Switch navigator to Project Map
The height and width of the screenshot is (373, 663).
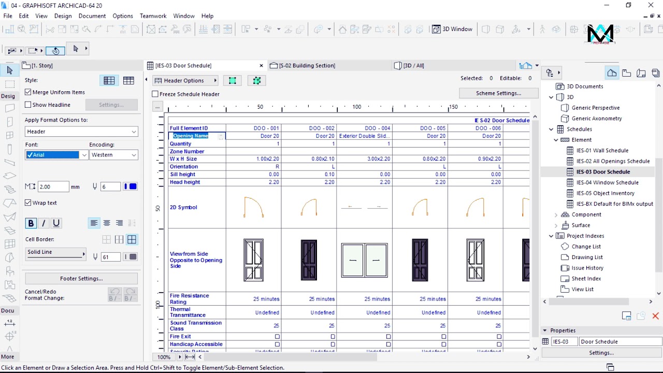pyautogui.click(x=612, y=73)
